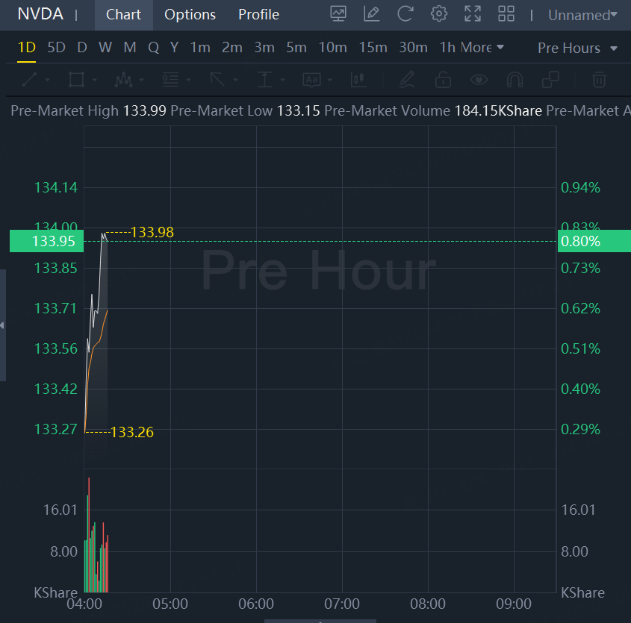This screenshot has height=623, width=631.
Task: Select the 5m interval
Action: pyautogui.click(x=296, y=48)
